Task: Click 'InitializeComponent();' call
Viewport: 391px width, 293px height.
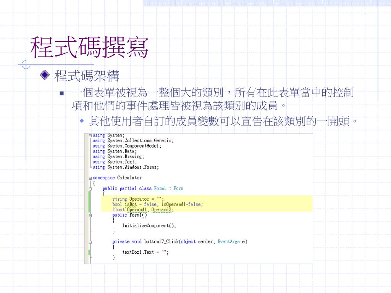Action: [149, 226]
